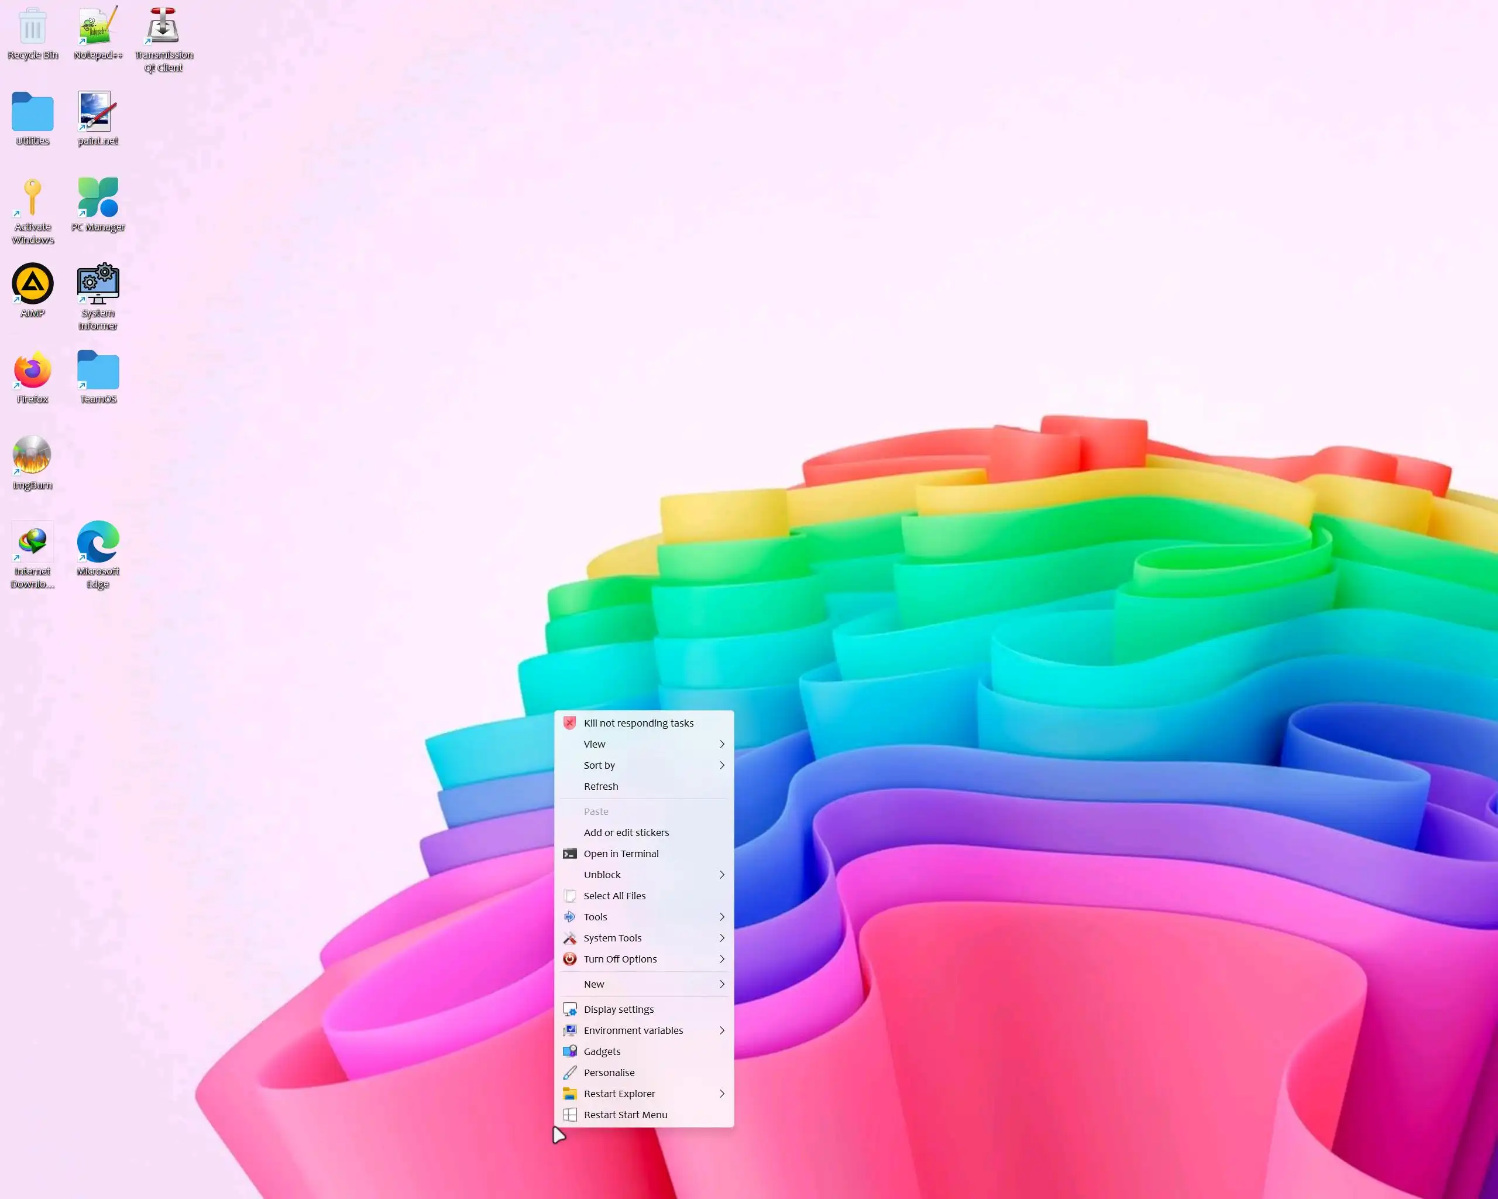Select the Microsoft Edge shortcut

tap(97, 542)
